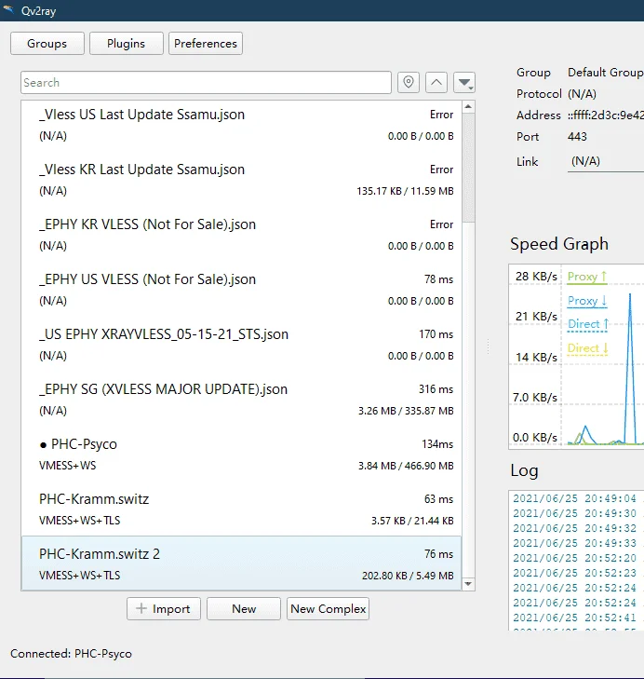Click the 135.17 KB / 11.59 MB data usage

(x=405, y=191)
